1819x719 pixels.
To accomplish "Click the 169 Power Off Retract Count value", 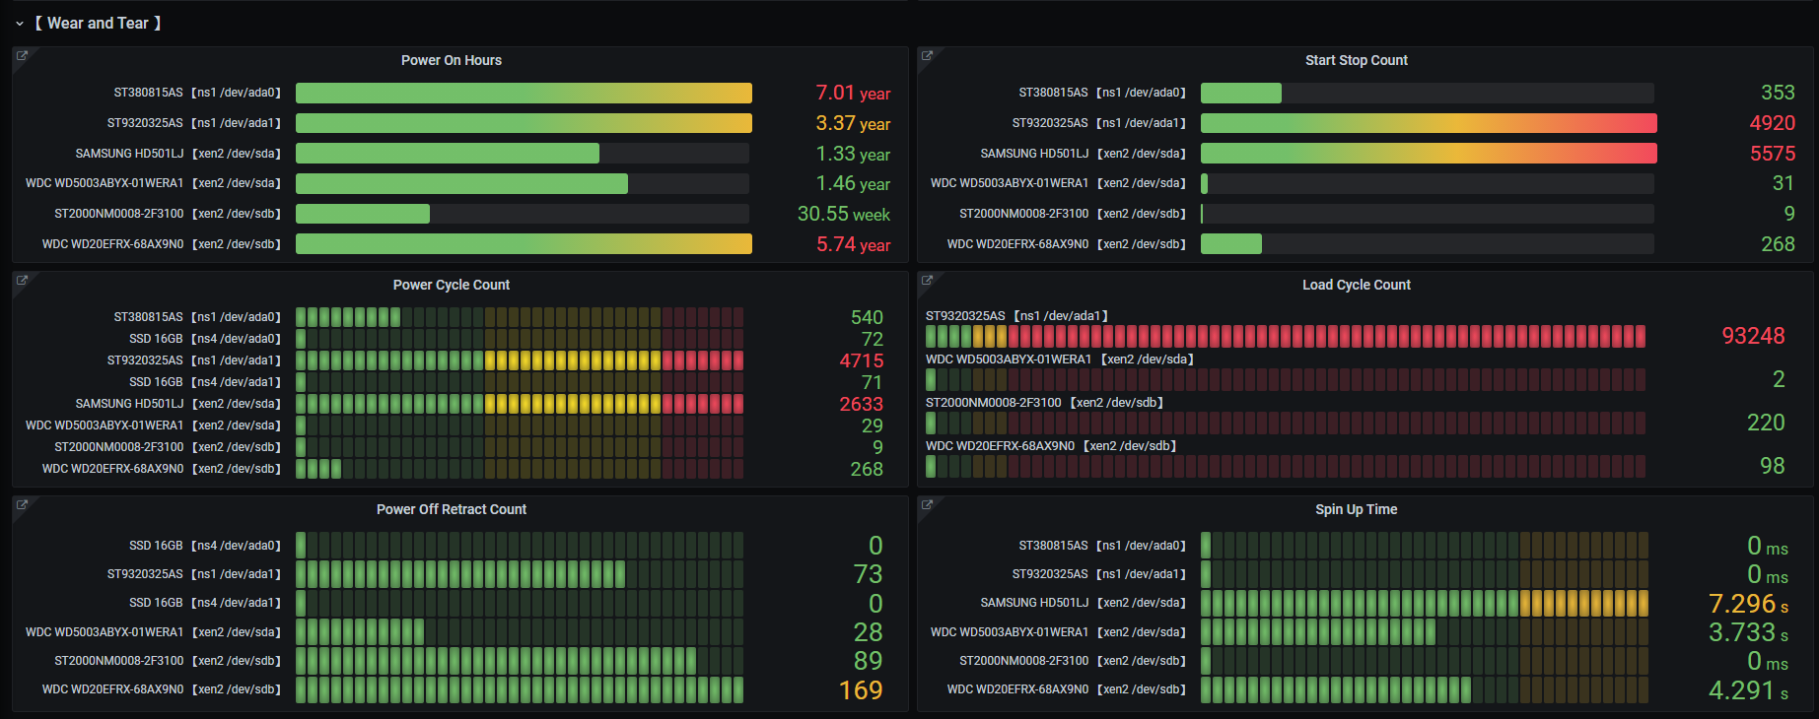I will click(x=861, y=690).
